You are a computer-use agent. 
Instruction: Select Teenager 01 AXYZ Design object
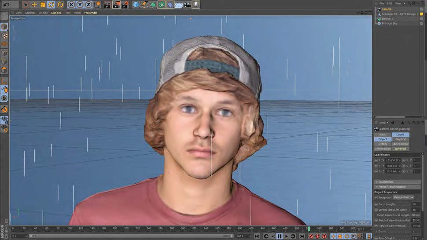click(400, 14)
